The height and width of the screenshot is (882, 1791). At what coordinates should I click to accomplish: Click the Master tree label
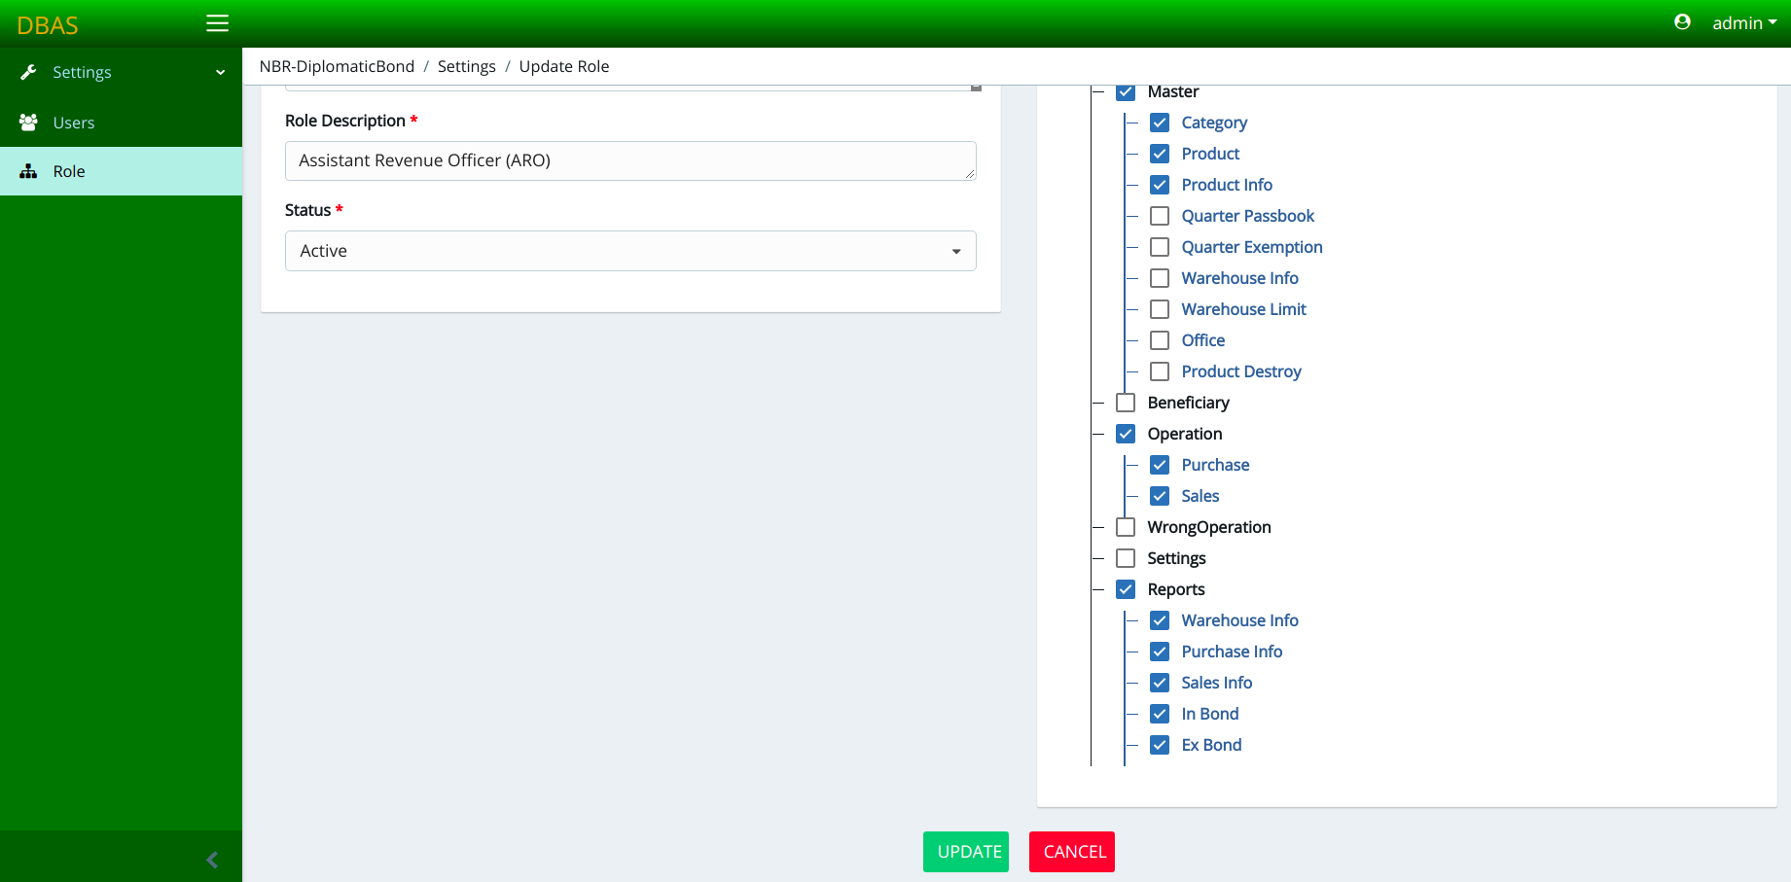coord(1173,91)
